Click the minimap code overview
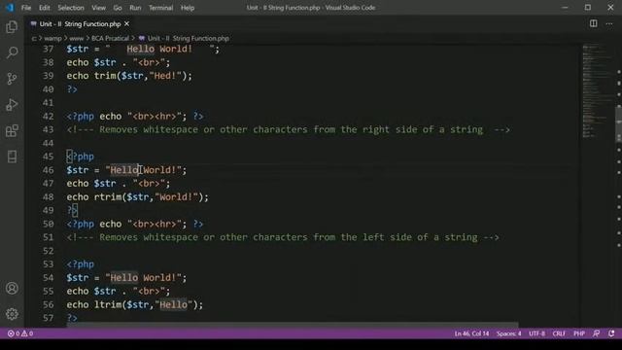622x350 pixels. point(597,91)
